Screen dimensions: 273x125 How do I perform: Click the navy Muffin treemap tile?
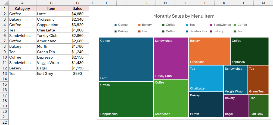[x=206, y=104]
